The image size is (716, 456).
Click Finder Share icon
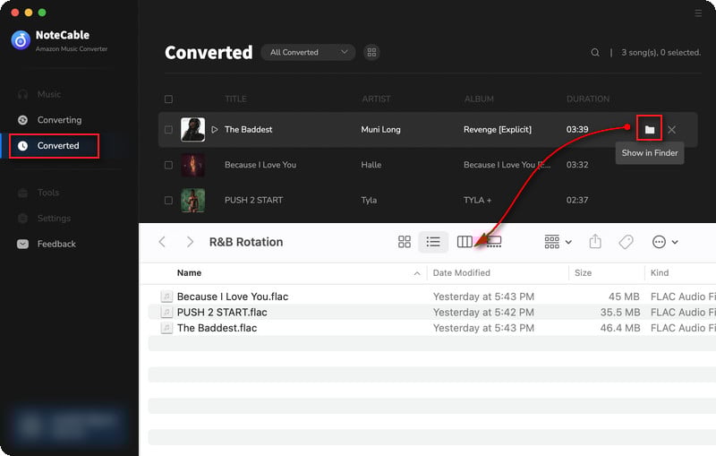coord(595,241)
